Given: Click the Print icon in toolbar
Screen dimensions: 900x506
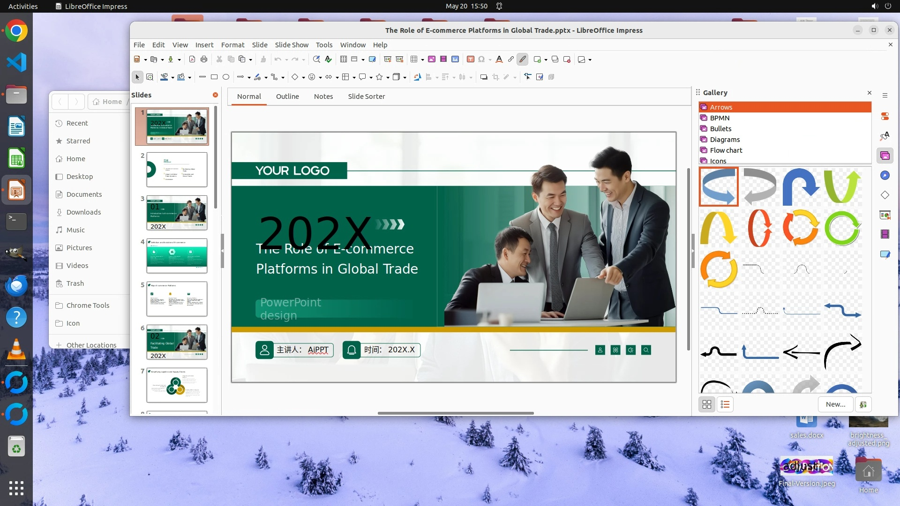Looking at the screenshot, I should tap(204, 60).
